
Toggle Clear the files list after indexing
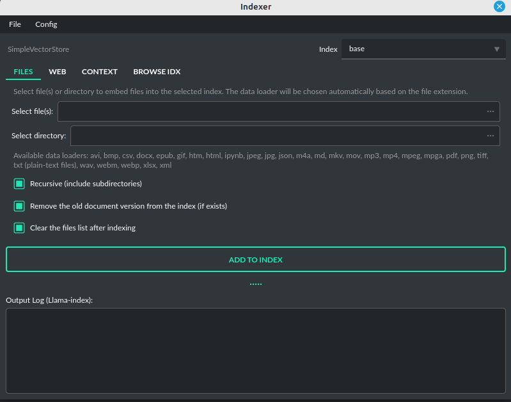click(x=19, y=228)
